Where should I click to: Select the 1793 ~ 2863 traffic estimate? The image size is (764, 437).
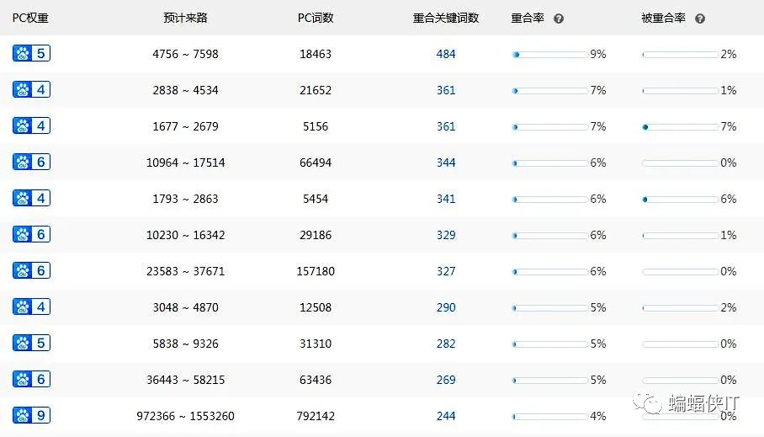pos(185,199)
